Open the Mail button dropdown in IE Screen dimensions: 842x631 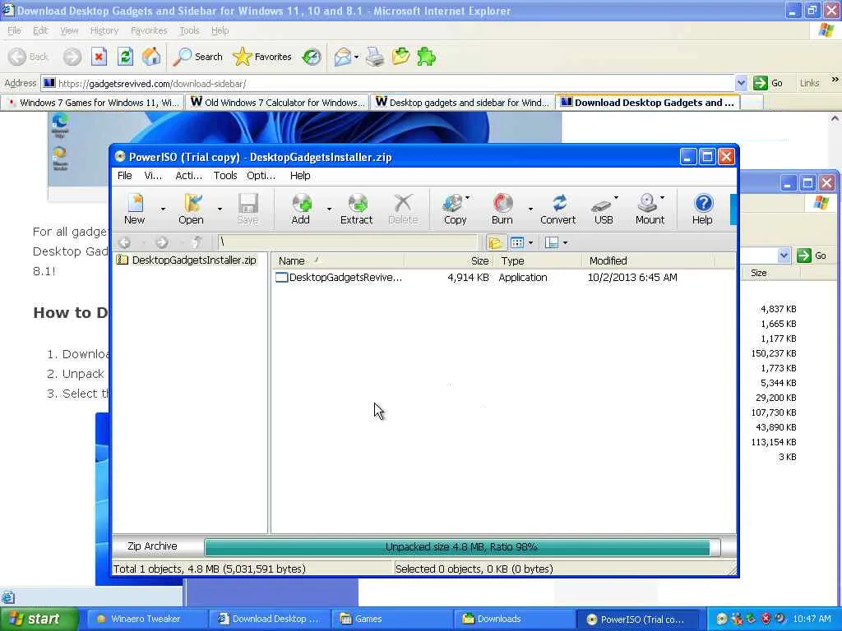click(356, 57)
